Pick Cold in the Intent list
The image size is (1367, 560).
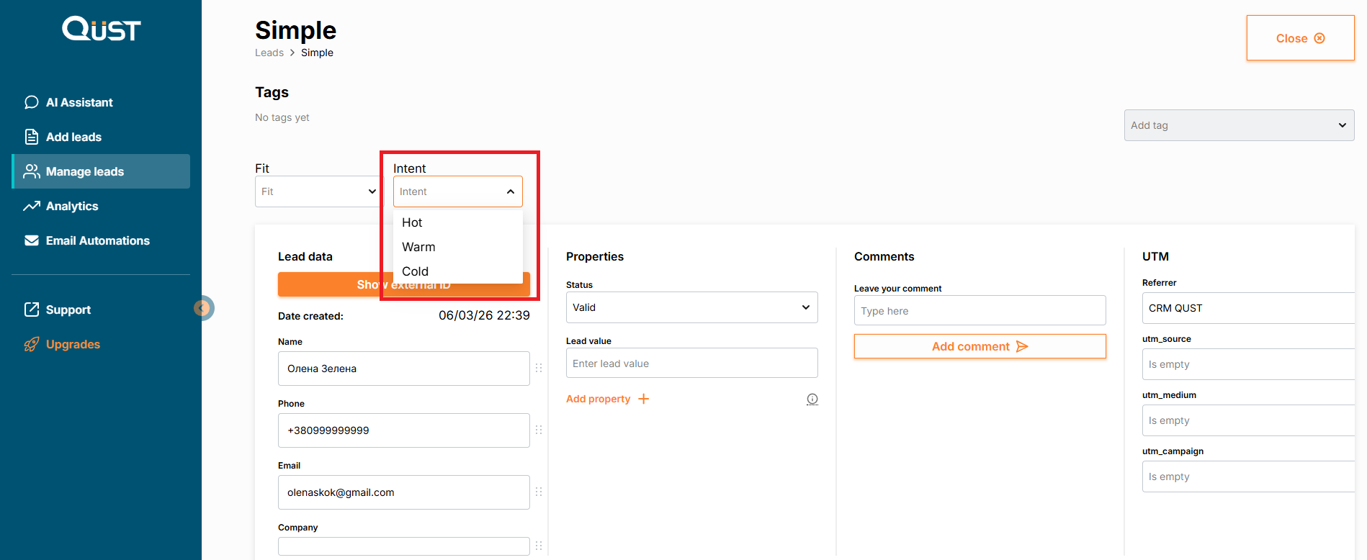pos(415,271)
